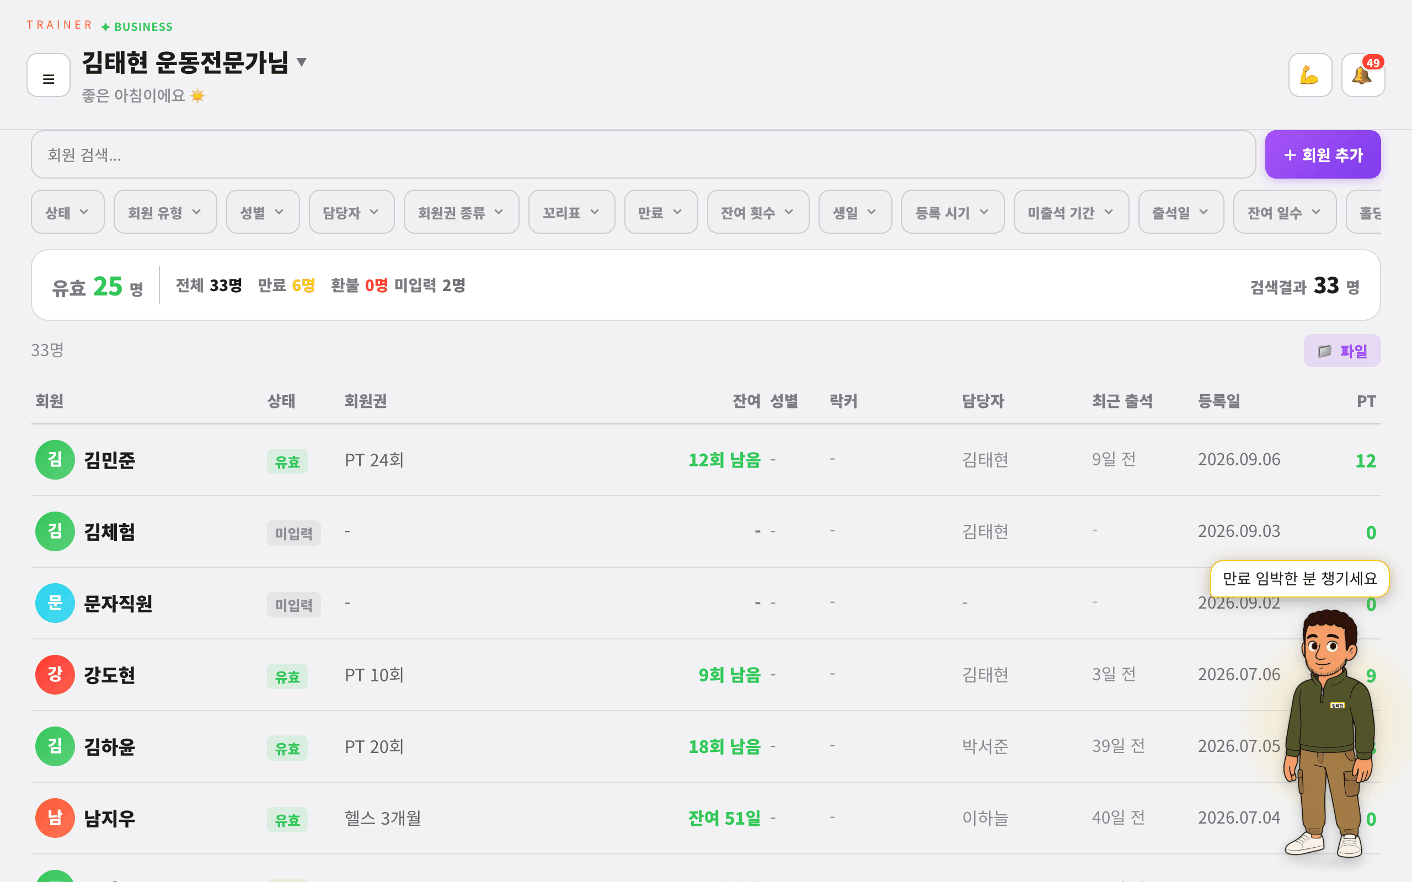The image size is (1412, 882).
Task: Open the 미출석 기간 filter dropdown
Action: click(1071, 212)
